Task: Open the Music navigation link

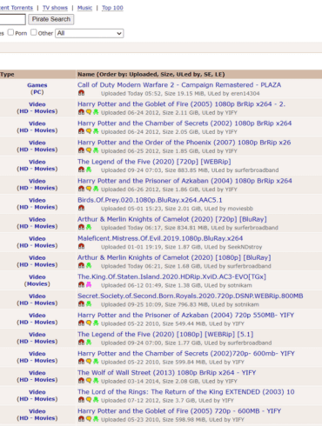Action: pos(84,8)
